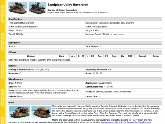Click the Primary Movement: Hover 15/30 cell
The width and height of the screenshot is (165, 124).
(46, 70)
